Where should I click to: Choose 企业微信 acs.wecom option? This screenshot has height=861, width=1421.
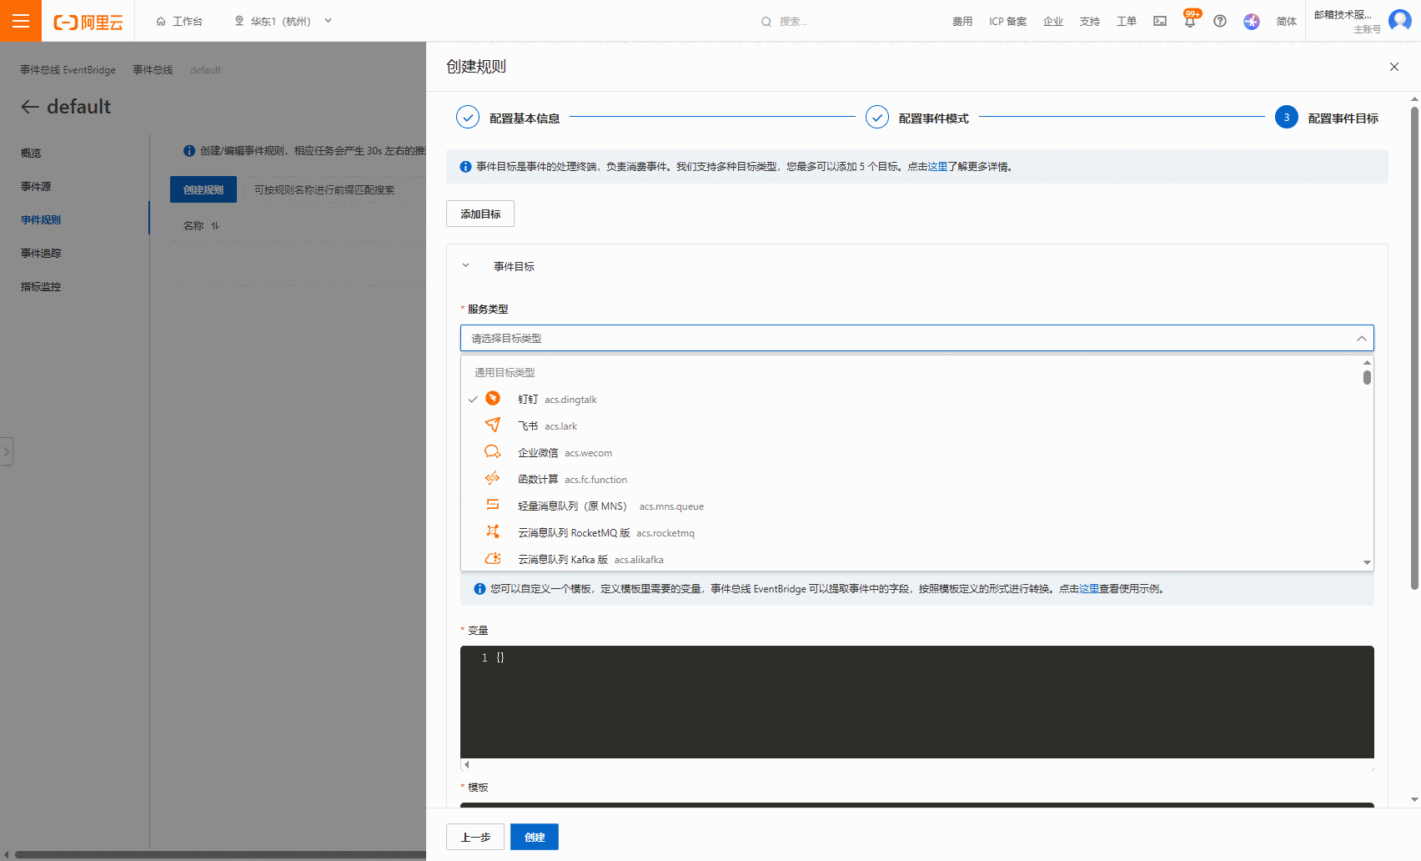[912, 453]
